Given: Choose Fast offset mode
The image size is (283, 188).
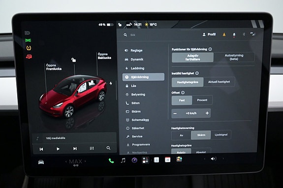Looking at the screenshot, I should (182, 100).
